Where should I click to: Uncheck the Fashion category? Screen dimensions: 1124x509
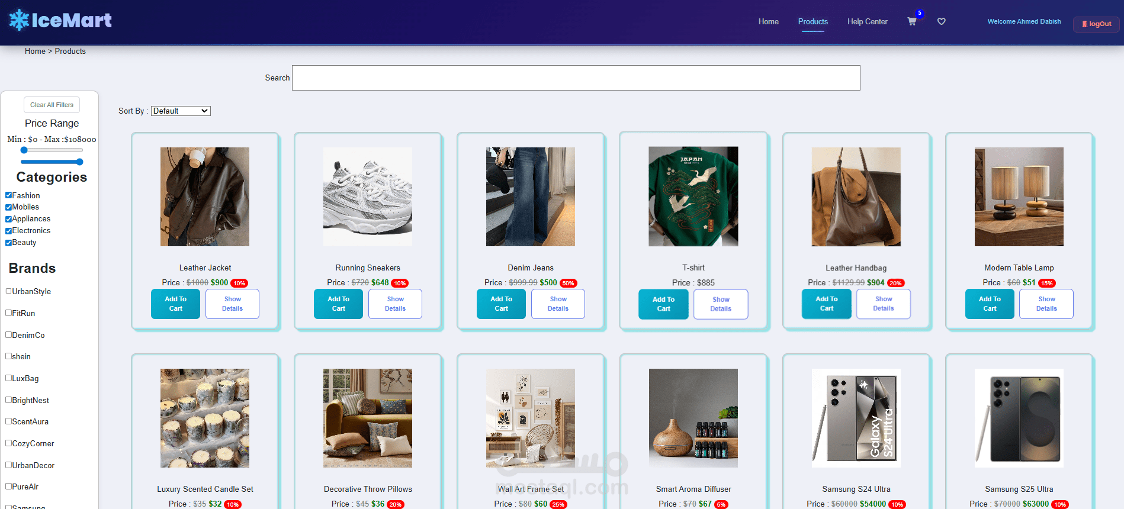[x=8, y=195]
